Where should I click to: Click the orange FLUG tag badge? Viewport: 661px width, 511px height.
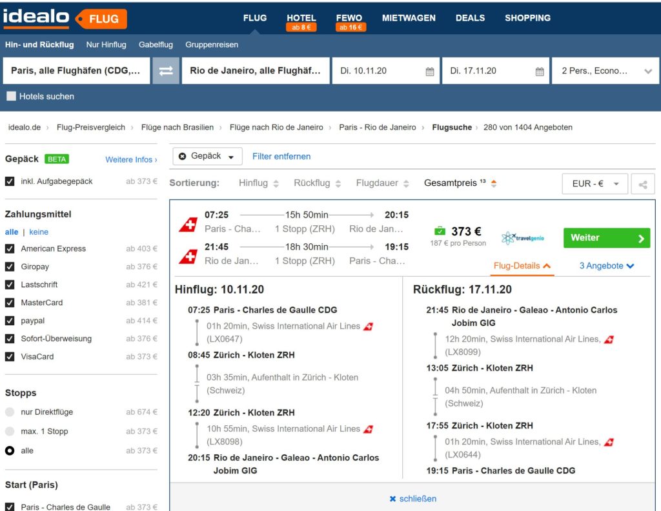(101, 19)
